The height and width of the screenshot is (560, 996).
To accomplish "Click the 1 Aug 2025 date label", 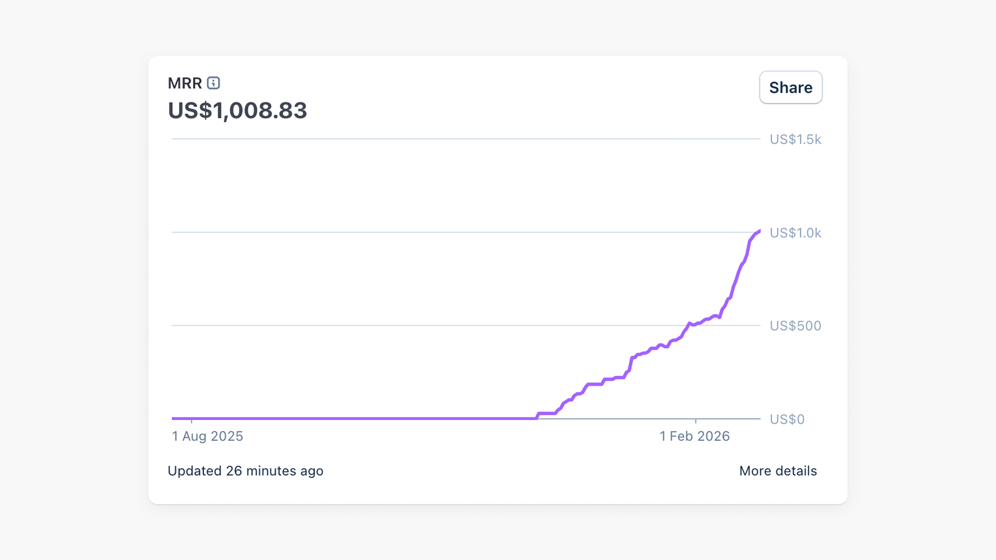I will pyautogui.click(x=208, y=436).
